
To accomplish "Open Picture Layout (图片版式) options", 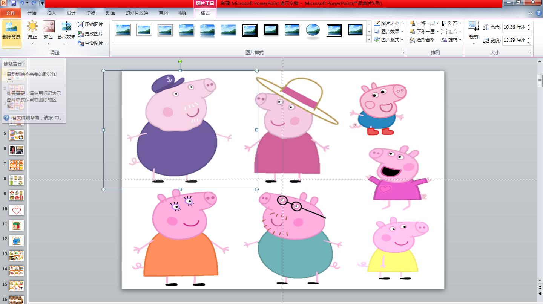I will [389, 40].
